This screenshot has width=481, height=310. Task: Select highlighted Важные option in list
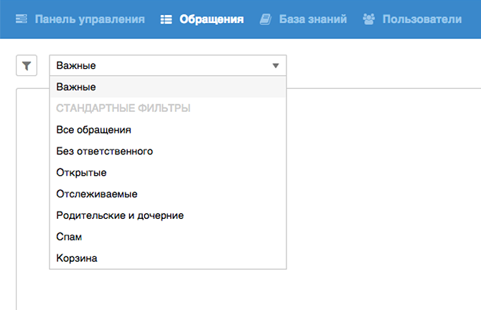pos(168,87)
